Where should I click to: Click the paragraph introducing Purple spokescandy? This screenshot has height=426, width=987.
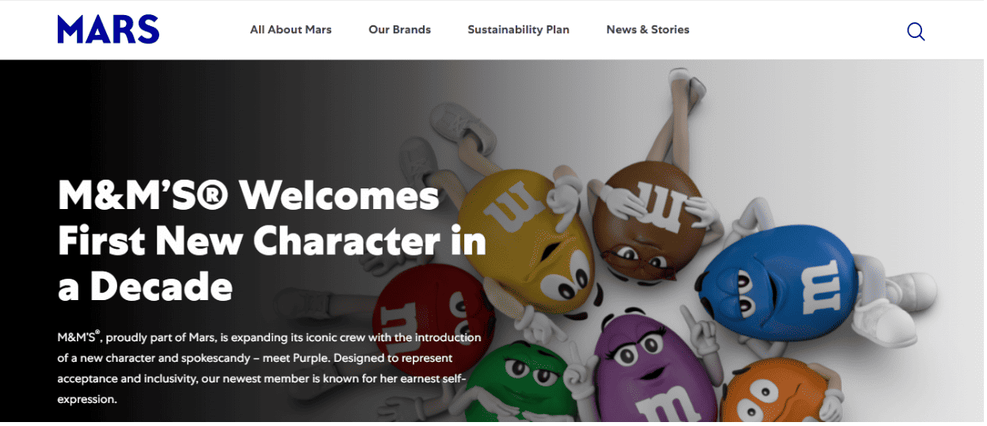(x=269, y=368)
